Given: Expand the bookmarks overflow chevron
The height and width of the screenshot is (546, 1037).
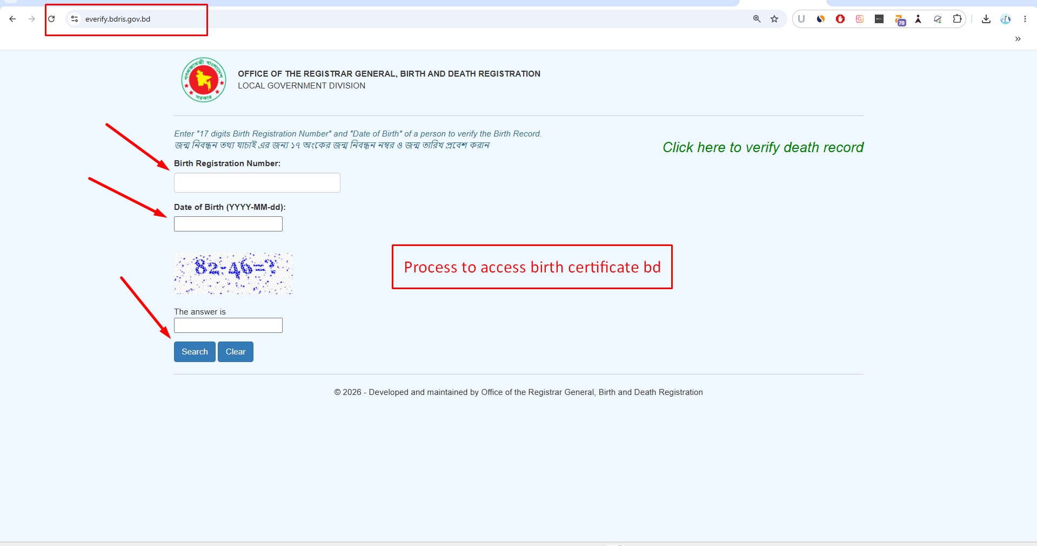Looking at the screenshot, I should pyautogui.click(x=1018, y=39).
